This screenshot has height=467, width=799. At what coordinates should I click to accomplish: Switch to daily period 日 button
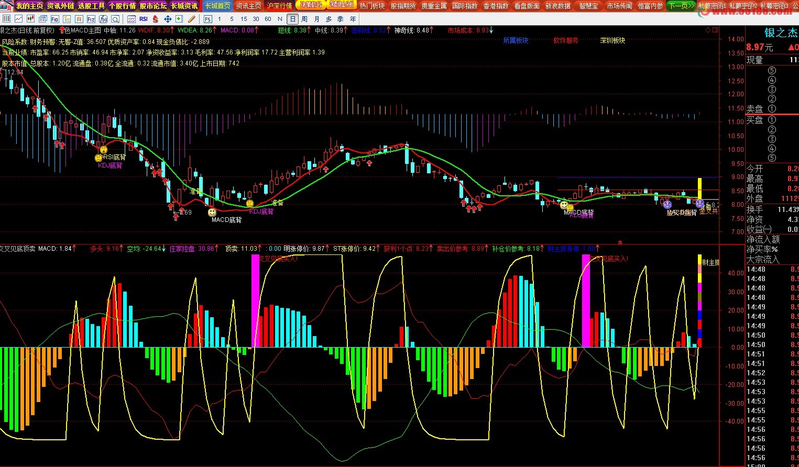(292, 19)
